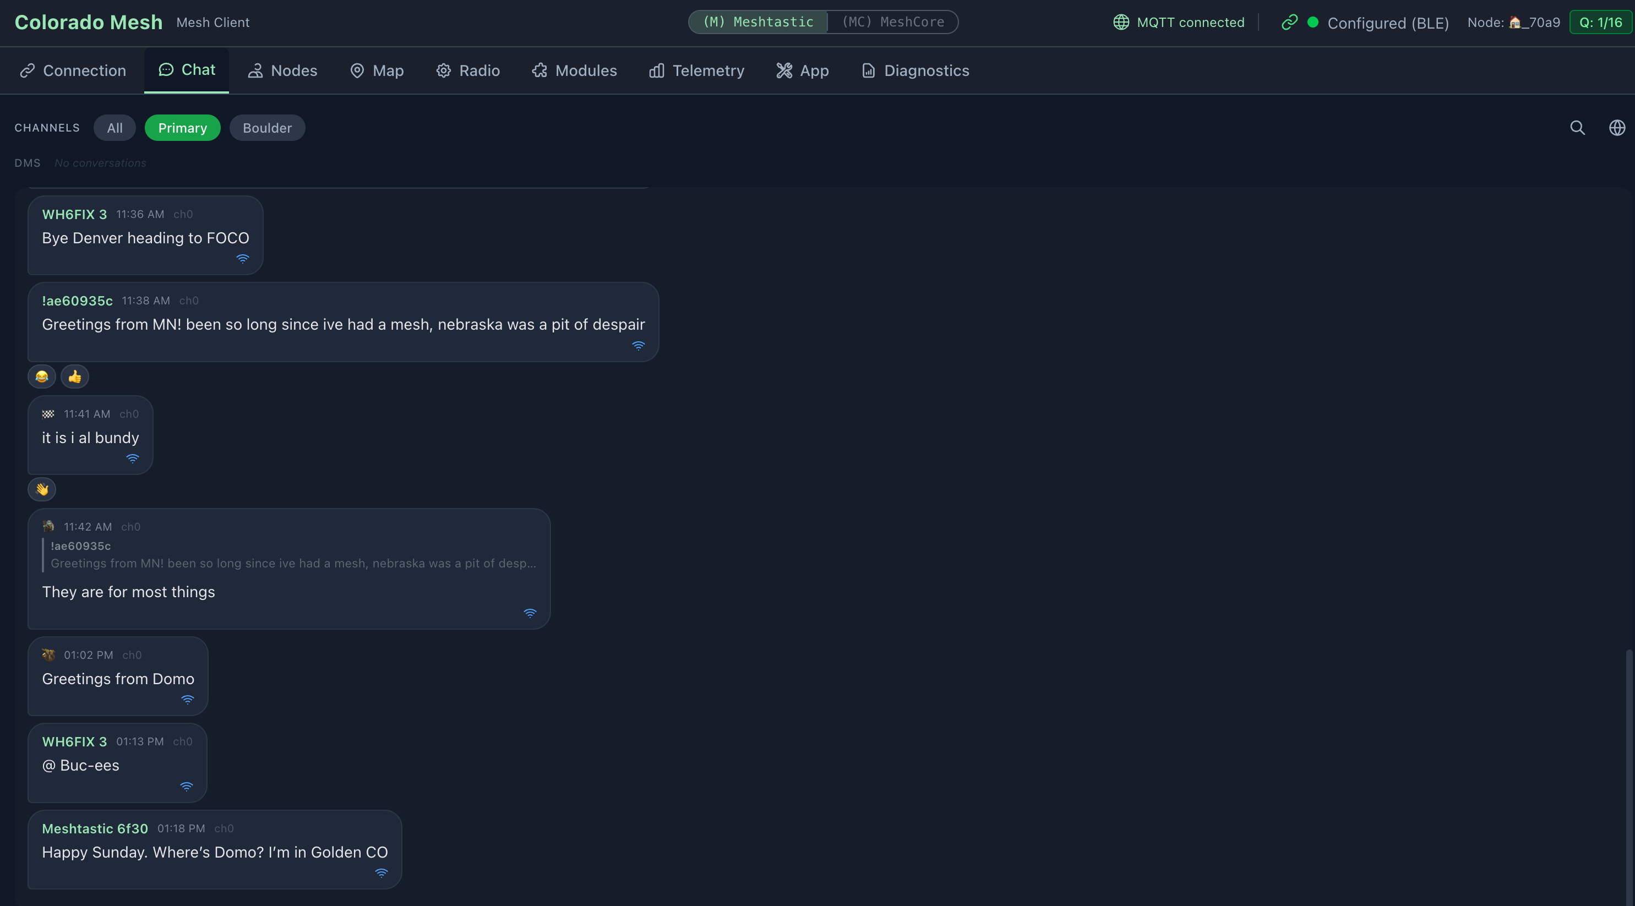Viewport: 1635px width, 906px height.
Task: Click the waving hand emoji reaction
Action: point(42,489)
